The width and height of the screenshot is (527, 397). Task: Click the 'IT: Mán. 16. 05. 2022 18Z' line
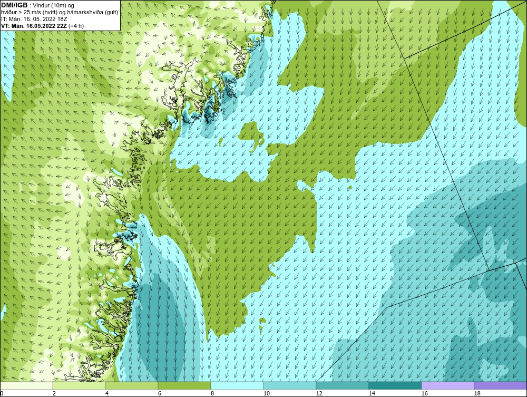34,19
